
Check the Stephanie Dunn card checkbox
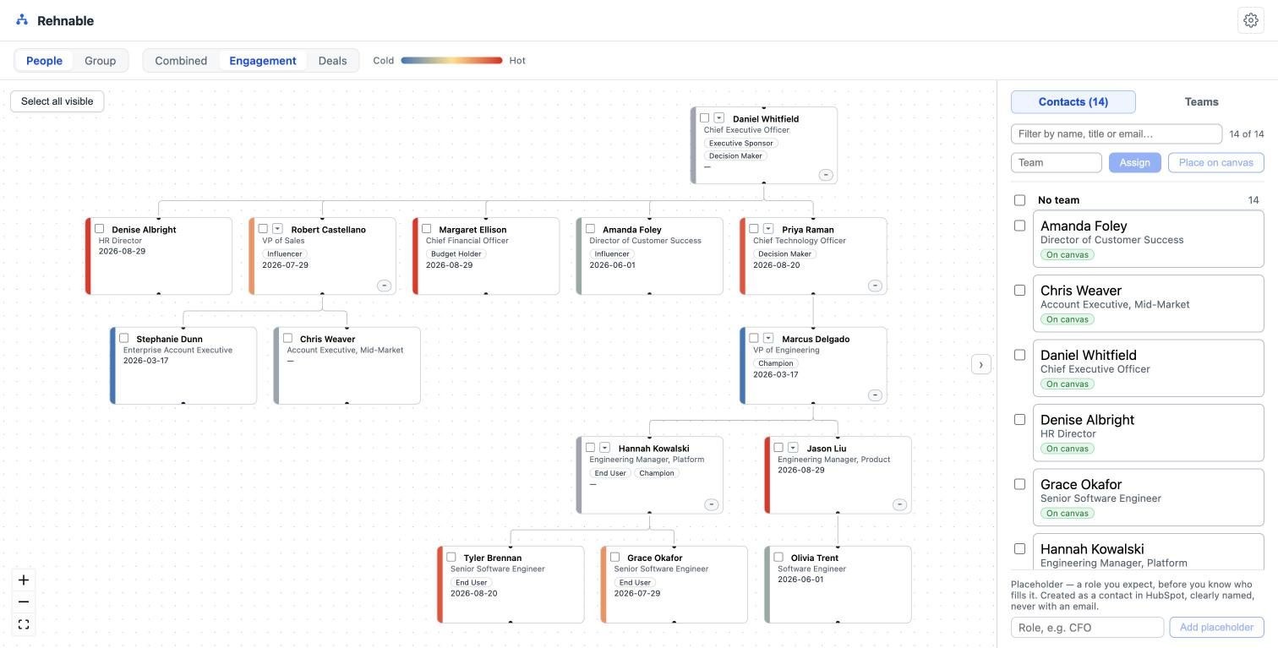pyautogui.click(x=124, y=338)
